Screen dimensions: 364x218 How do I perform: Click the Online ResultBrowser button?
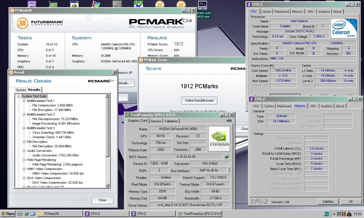[199, 100]
